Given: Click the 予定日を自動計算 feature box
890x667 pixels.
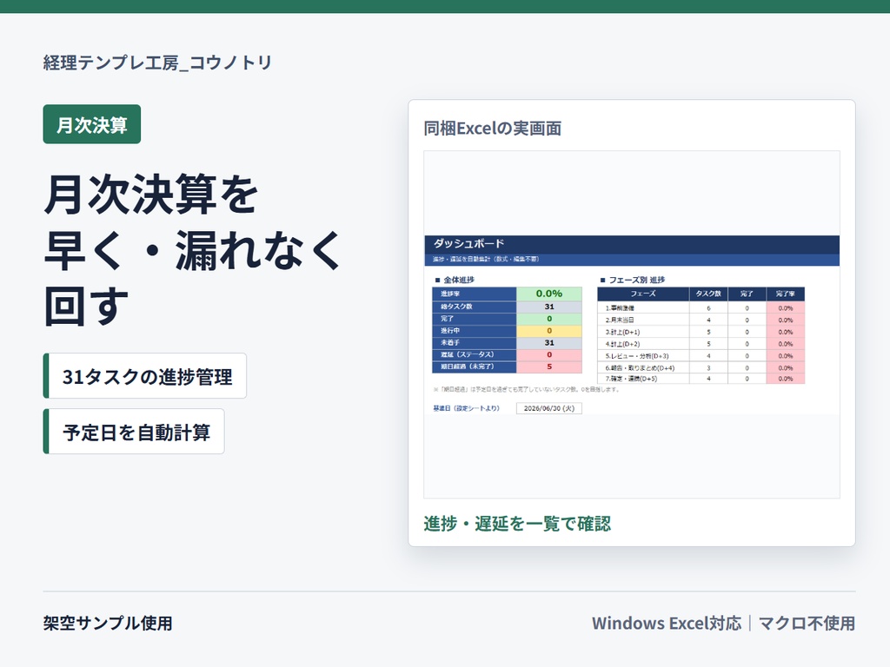Looking at the screenshot, I should (x=134, y=432).
